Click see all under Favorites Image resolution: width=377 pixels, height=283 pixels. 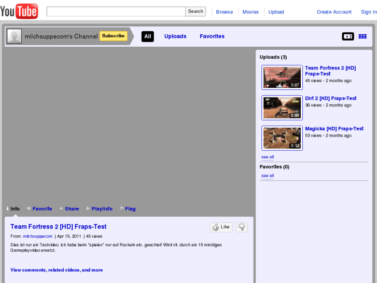[268, 176]
